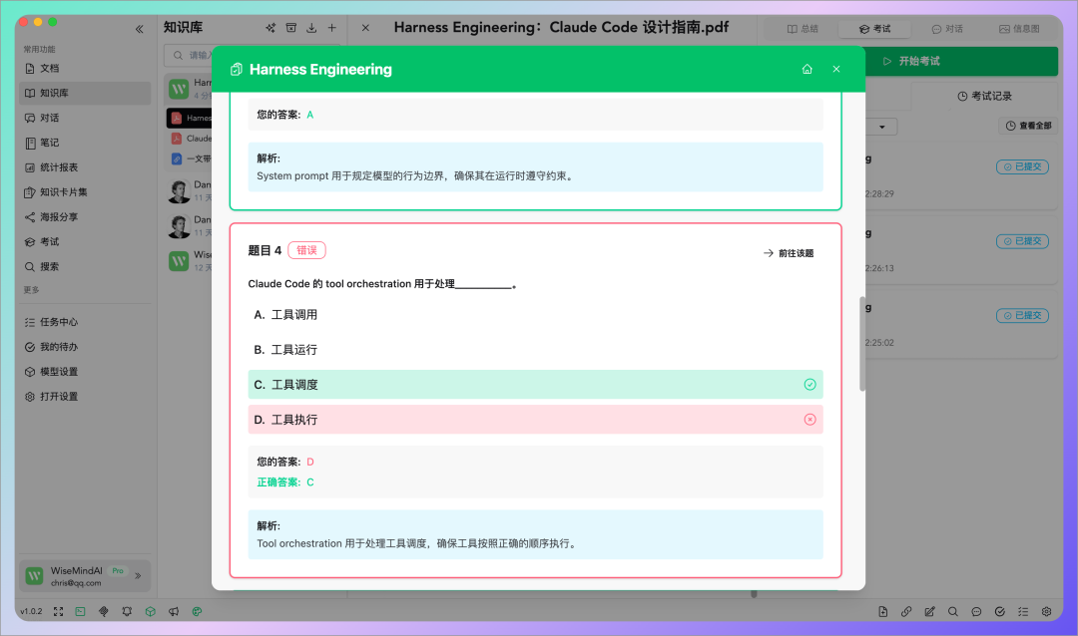Click the 查看全部 button
1078x636 pixels.
click(x=1028, y=126)
